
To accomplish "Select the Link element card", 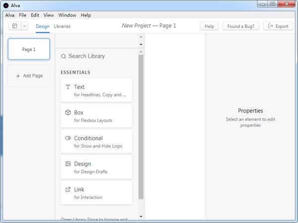I will pos(96,193).
